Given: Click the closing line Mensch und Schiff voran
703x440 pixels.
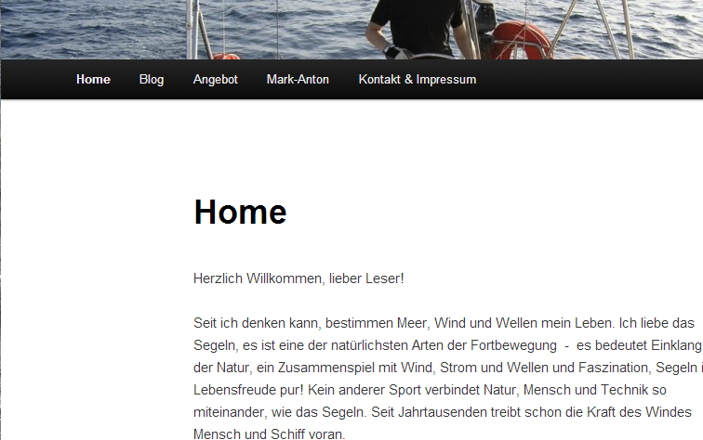Looking at the screenshot, I should click(x=270, y=434).
